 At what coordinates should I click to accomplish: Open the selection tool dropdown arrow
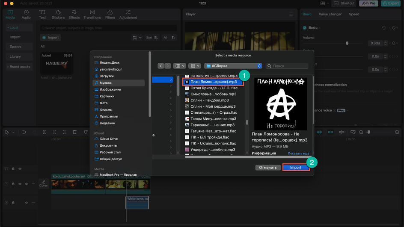13,132
